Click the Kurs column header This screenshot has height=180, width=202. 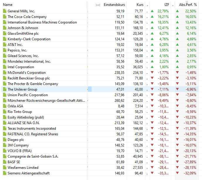pyautogui.click(x=140, y=5)
